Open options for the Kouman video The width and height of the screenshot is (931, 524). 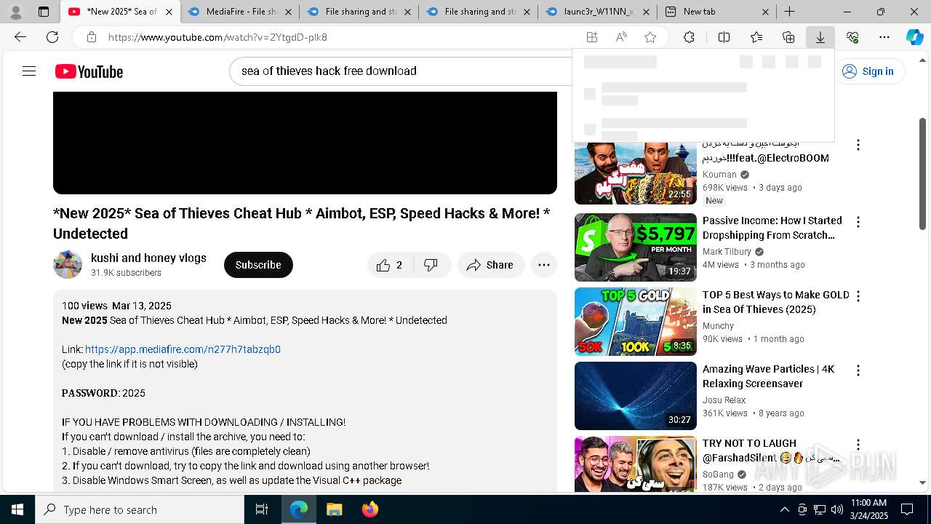point(858,145)
